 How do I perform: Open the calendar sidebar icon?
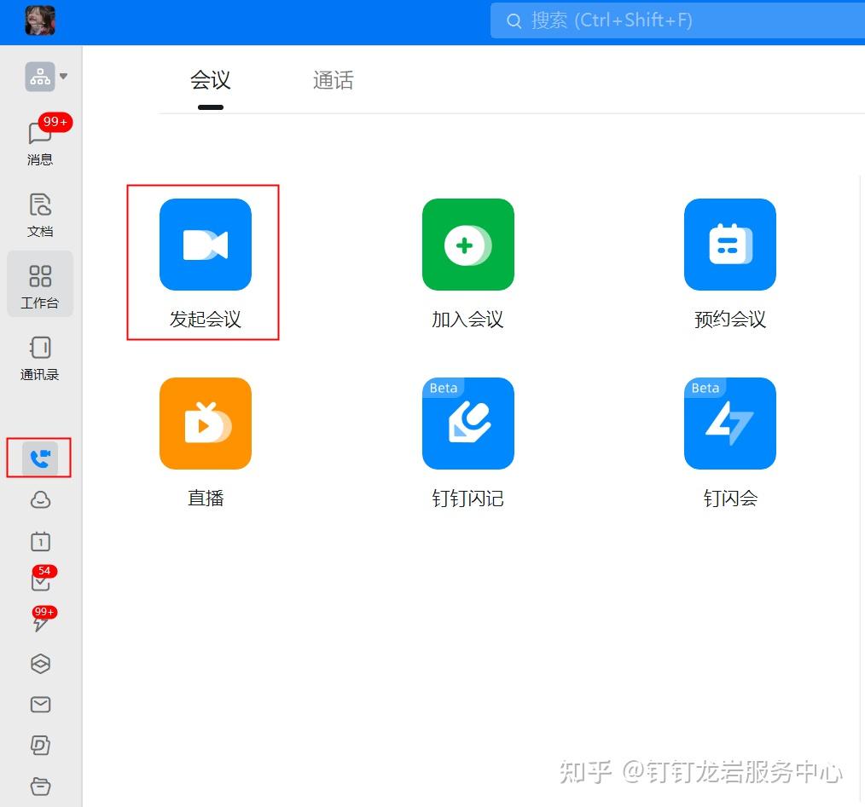click(40, 541)
